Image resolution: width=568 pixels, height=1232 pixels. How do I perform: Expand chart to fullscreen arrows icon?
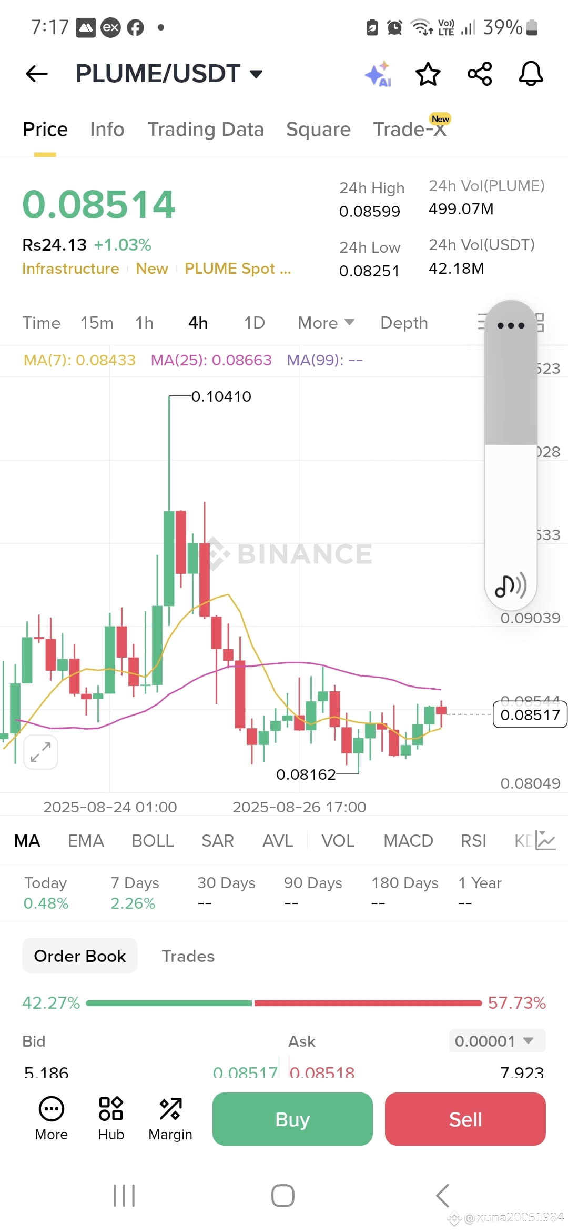pos(40,752)
